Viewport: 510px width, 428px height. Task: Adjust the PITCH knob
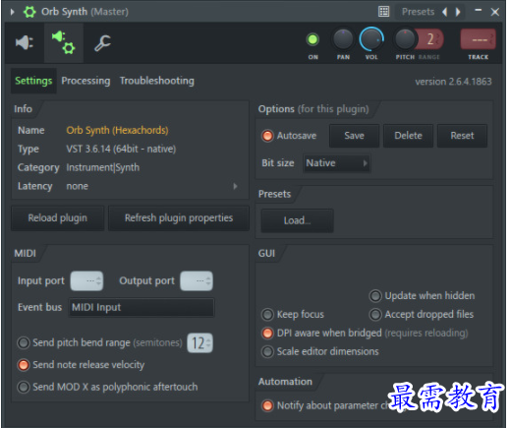tap(405, 39)
